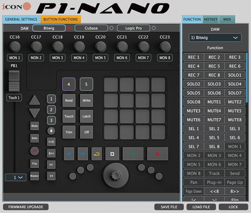Select the Read automation button
251x213 pixels.
tap(69, 100)
